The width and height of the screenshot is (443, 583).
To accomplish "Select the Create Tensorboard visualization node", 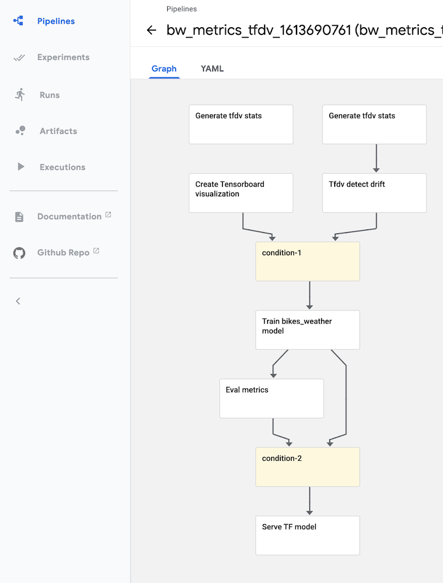I will pyautogui.click(x=241, y=193).
